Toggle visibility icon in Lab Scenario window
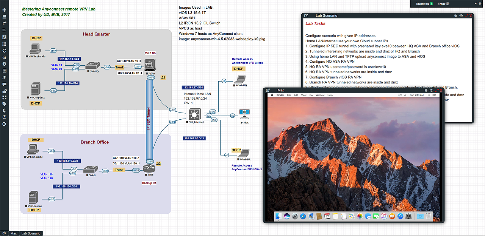The width and height of the screenshot is (485, 236). click(x=461, y=16)
